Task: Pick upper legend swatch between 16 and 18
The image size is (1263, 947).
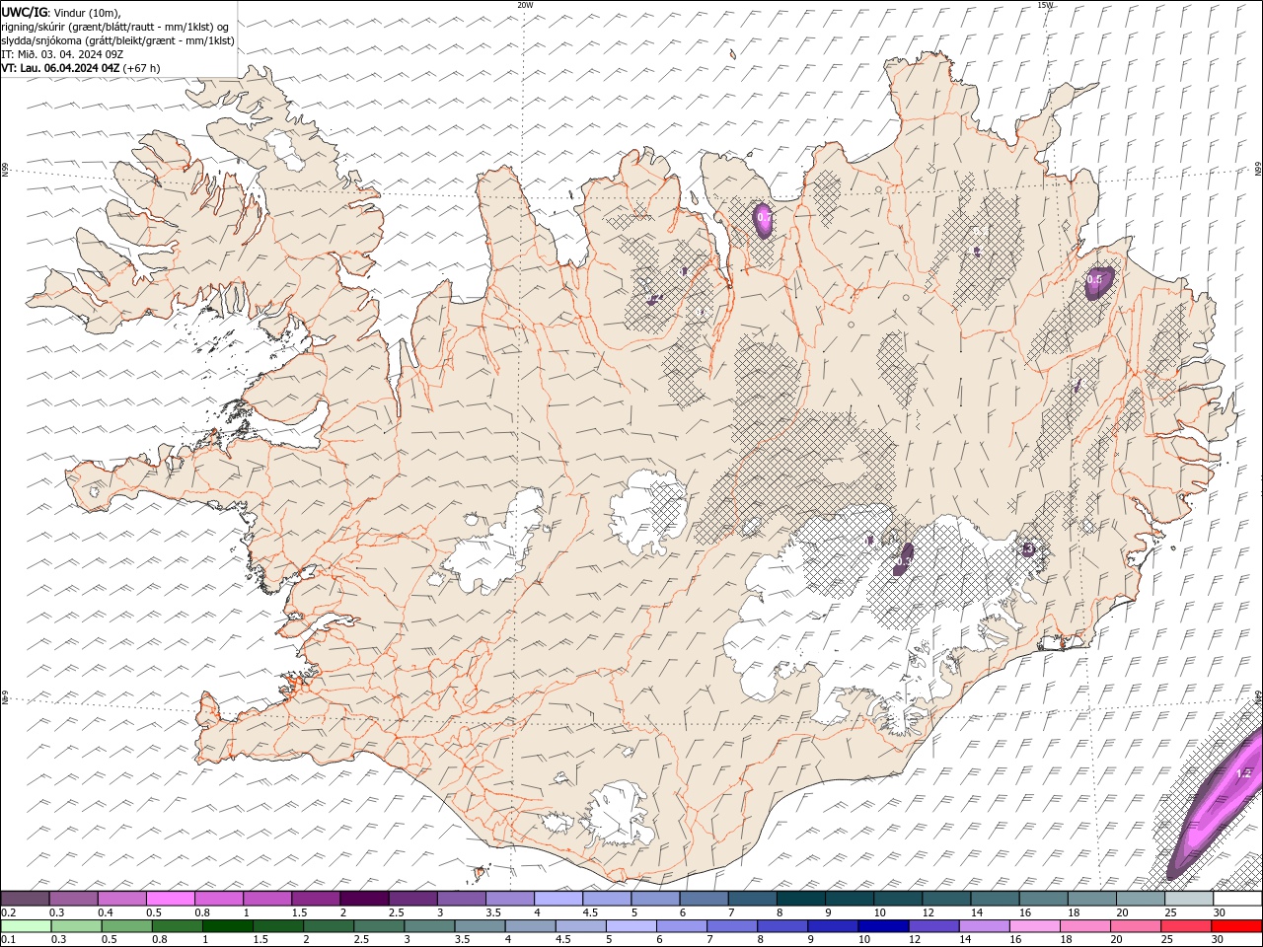Action: 1043,899
